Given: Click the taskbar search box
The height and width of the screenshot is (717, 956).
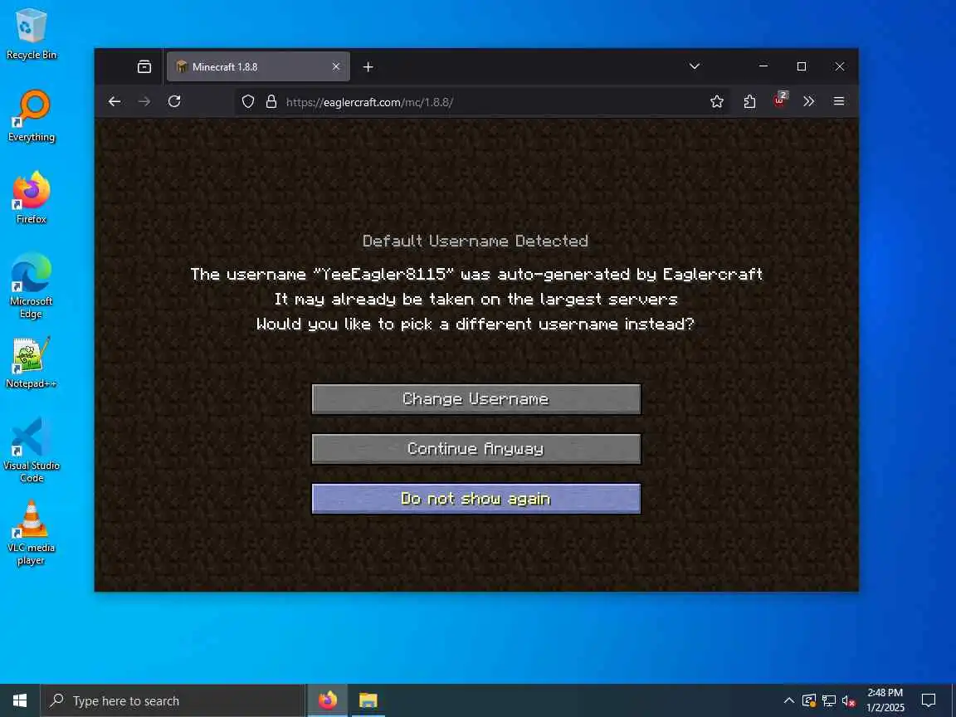Looking at the screenshot, I should (x=173, y=700).
